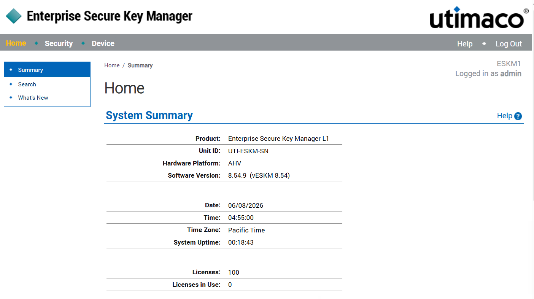Click the System Summary Help link text
This screenshot has width=534, height=299.
[x=505, y=116]
